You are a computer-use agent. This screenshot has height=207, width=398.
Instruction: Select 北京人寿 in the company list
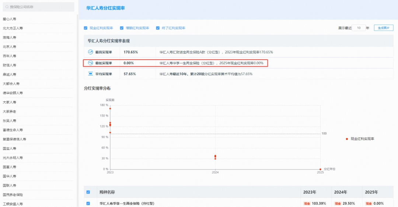pos(9,47)
